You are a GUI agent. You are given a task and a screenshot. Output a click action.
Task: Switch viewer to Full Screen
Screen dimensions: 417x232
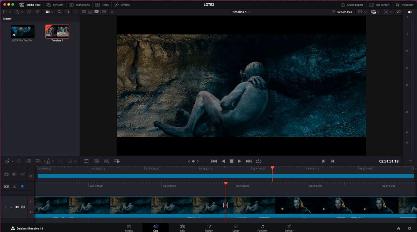[379, 5]
